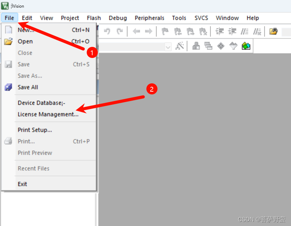This screenshot has height=226, width=291.
Task: Choose Print Setup... menu entry
Action: point(49,130)
